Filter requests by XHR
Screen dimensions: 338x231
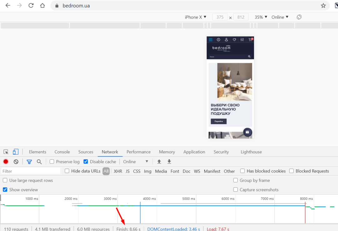pos(118,171)
